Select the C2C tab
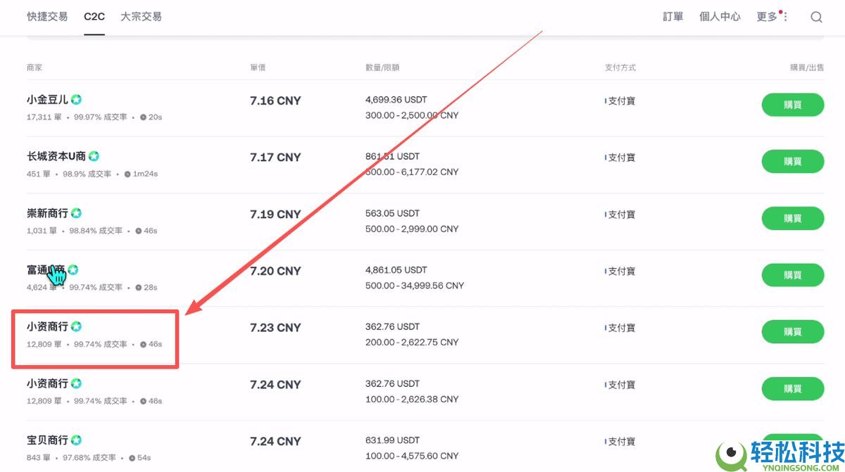The image size is (845, 472). [x=94, y=16]
